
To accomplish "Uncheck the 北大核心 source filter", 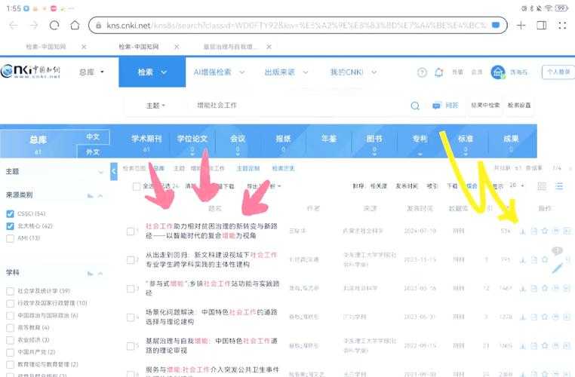I will (x=11, y=226).
